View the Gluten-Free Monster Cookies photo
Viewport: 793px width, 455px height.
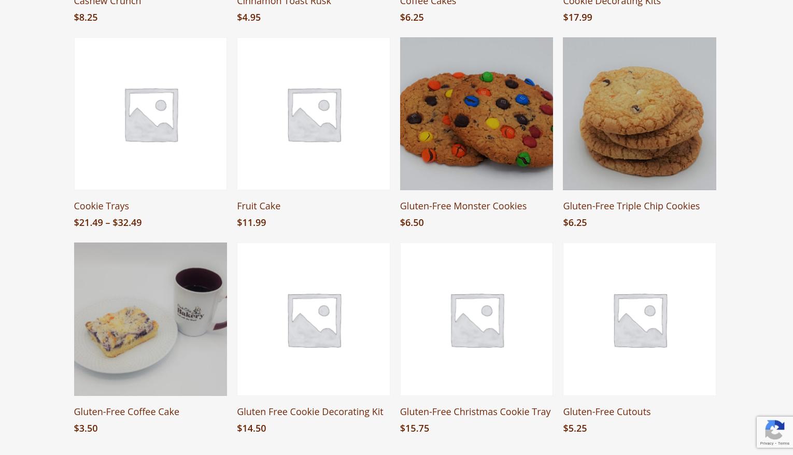(476, 113)
